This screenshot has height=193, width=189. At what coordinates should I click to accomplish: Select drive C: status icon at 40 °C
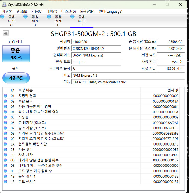[2, 16]
